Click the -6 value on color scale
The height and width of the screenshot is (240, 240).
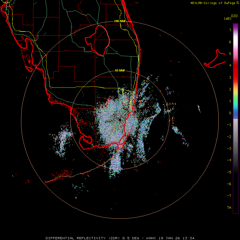tap(229, 184)
